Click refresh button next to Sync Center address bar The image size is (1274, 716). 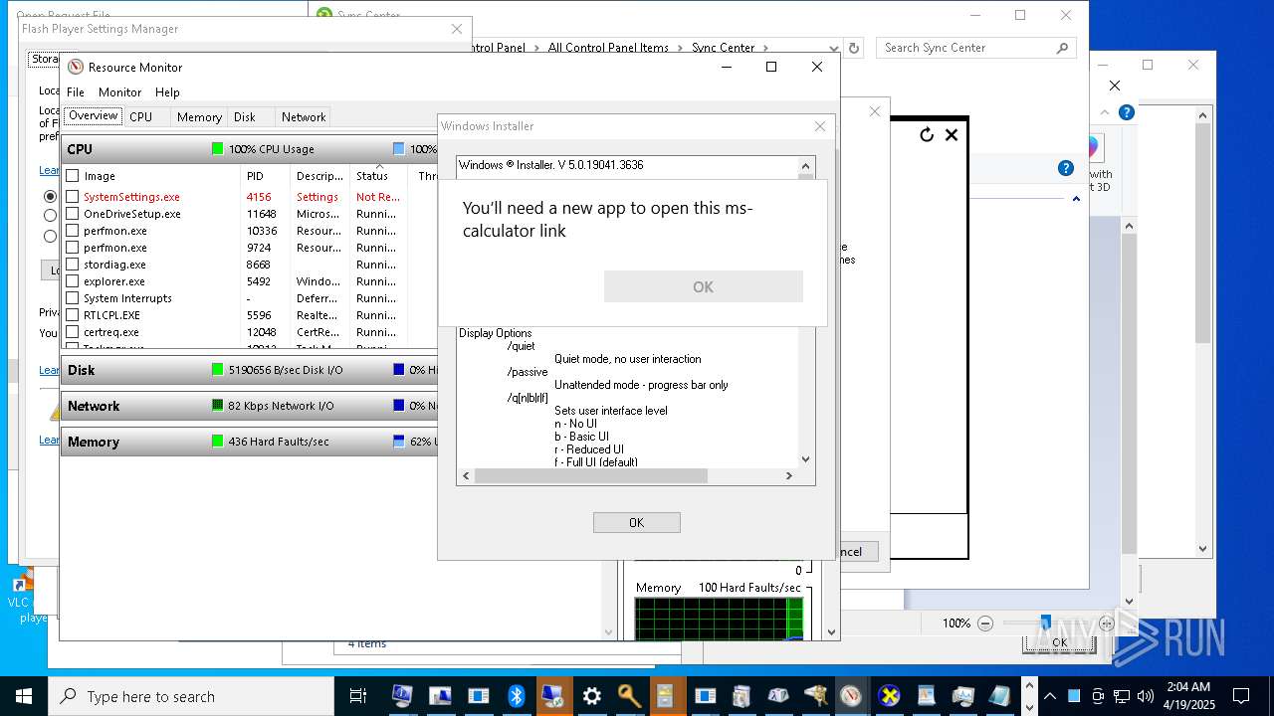(x=853, y=48)
